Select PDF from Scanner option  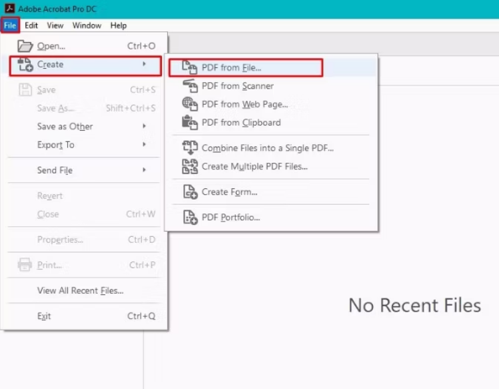[x=271, y=86]
